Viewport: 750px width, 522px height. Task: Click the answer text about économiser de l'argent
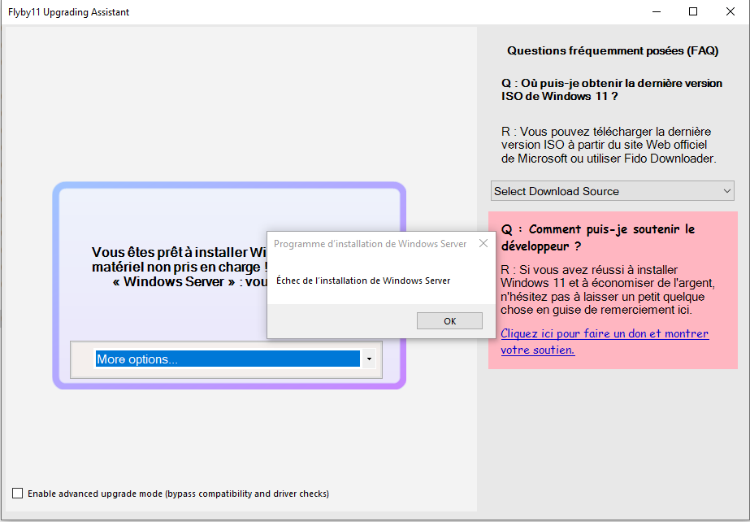pos(608,290)
